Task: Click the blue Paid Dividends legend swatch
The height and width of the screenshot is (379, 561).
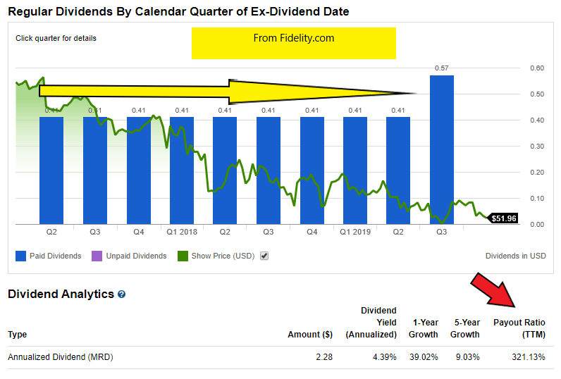Action: [x=20, y=256]
